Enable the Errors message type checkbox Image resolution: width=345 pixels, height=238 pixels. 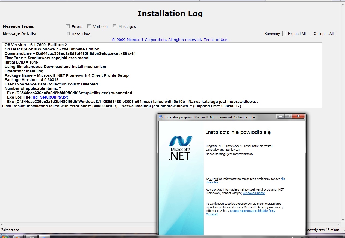click(x=68, y=26)
